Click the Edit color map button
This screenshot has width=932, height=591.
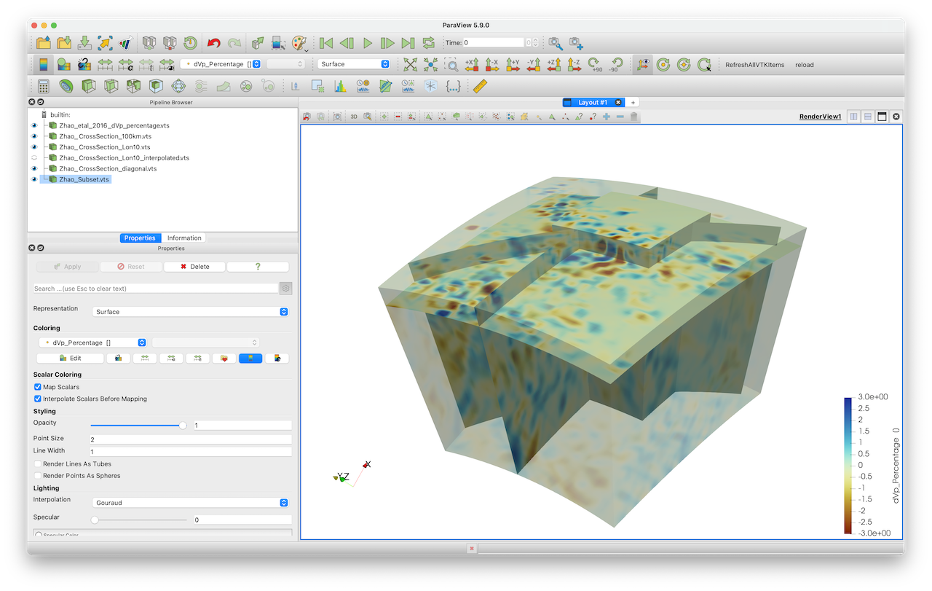pyautogui.click(x=70, y=359)
